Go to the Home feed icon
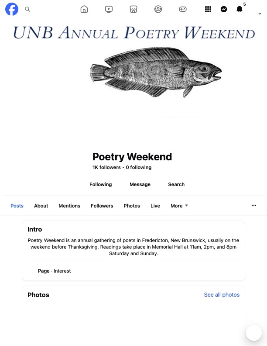The width and height of the screenshot is (267, 346). pyautogui.click(x=84, y=9)
